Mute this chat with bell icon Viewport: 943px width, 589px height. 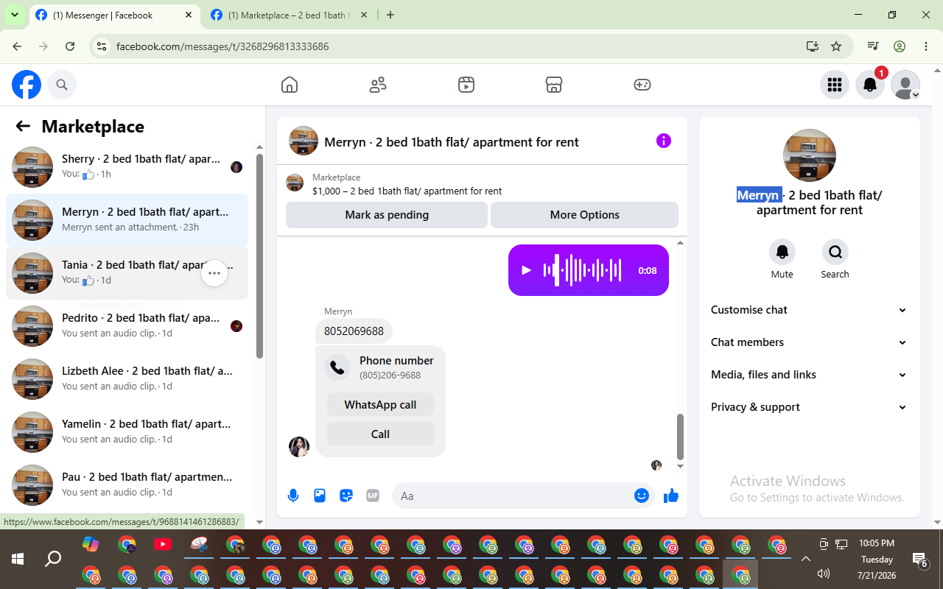tap(782, 252)
